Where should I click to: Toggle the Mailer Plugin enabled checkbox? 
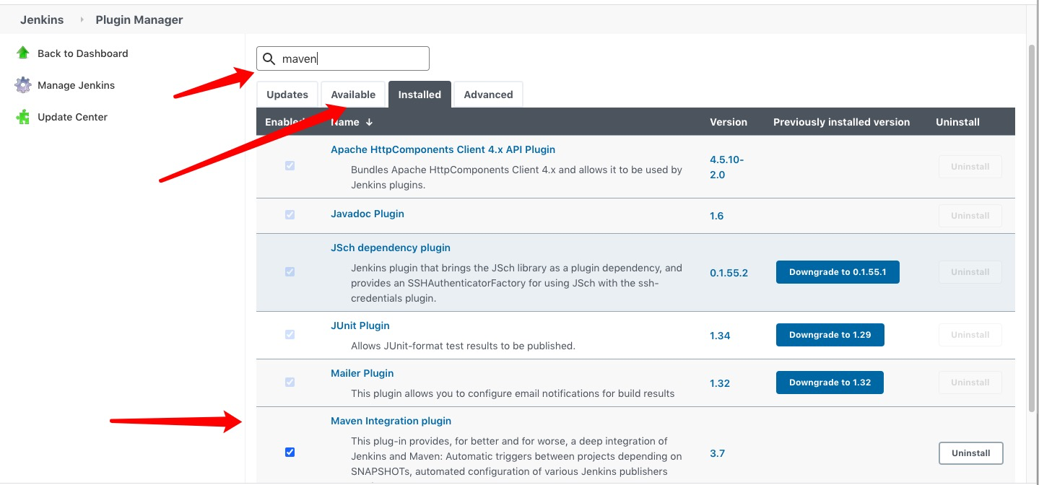tap(290, 383)
